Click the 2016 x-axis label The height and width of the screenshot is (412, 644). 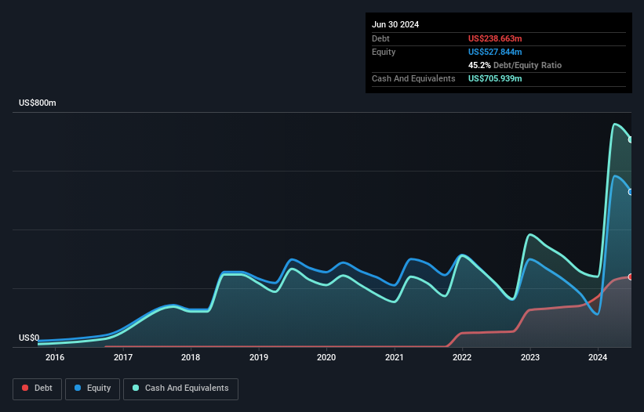coord(55,357)
